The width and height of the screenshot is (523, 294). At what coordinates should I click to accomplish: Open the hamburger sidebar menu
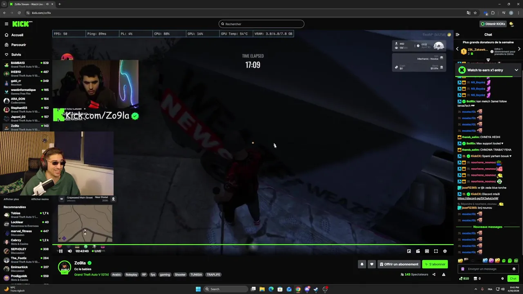(x=6, y=24)
